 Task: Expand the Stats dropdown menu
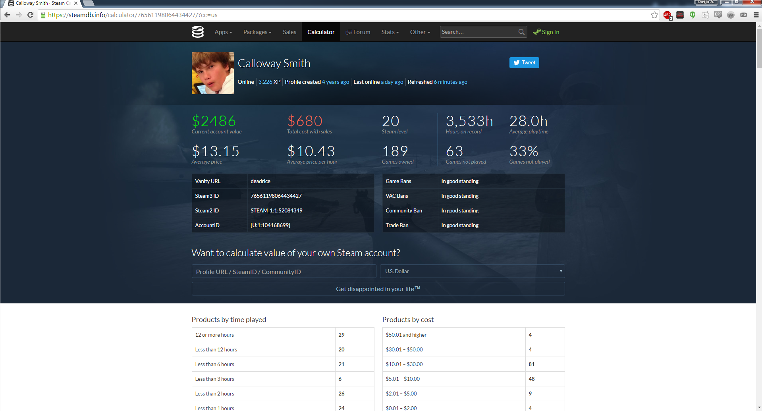click(390, 32)
